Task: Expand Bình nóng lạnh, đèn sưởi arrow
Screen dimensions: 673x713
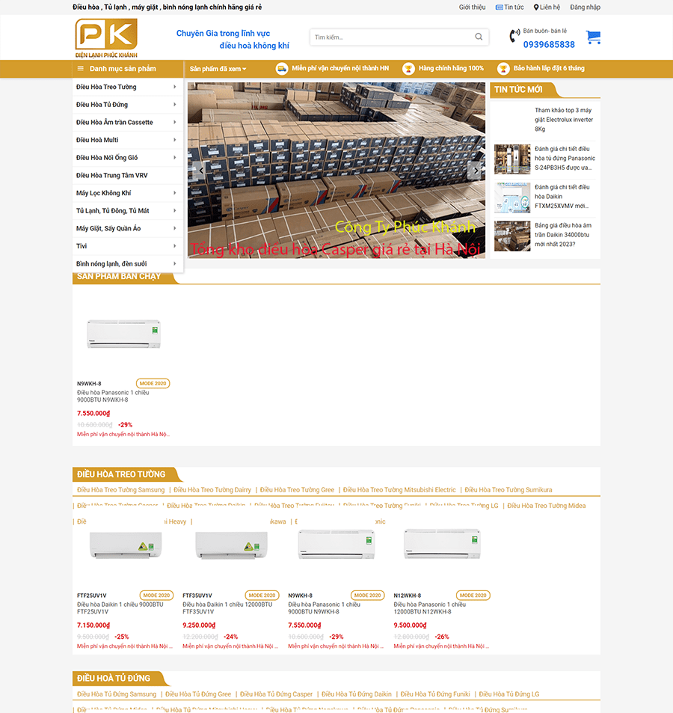Action: 174,264
